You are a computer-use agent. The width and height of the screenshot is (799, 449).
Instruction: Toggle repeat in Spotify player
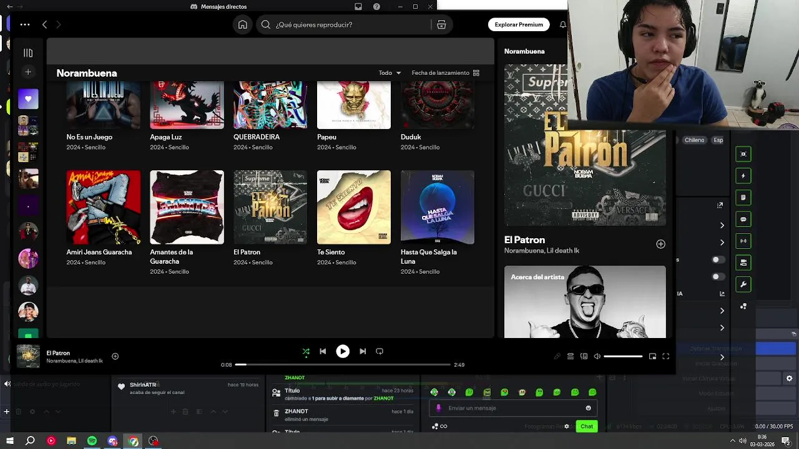(x=380, y=351)
